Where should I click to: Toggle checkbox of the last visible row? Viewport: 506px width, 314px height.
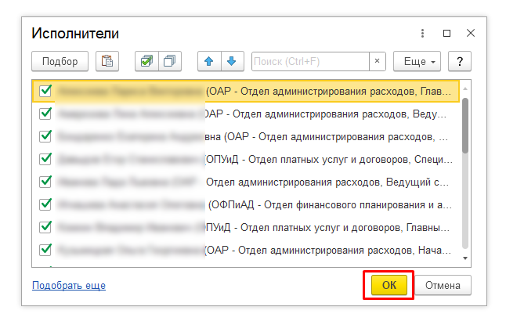click(45, 251)
